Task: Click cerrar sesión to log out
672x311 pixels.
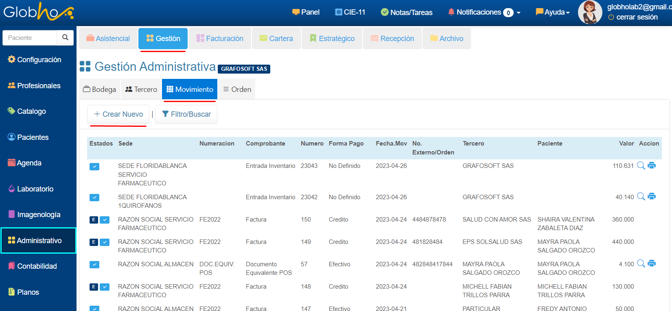Action: [x=637, y=17]
